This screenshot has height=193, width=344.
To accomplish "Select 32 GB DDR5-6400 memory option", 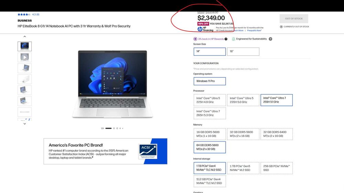I will pos(277,134).
